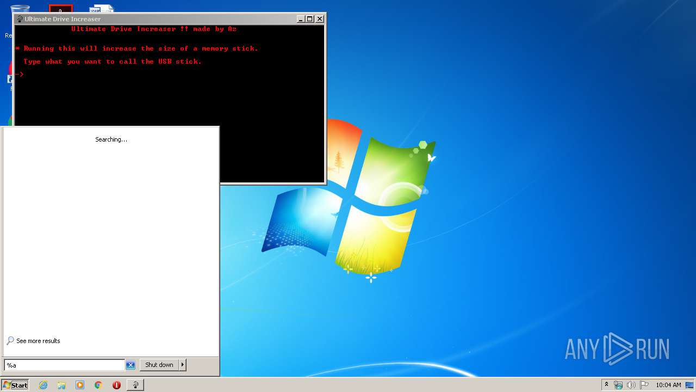696x392 pixels.
Task: Click 'Running this will increase the size' line
Action: (x=136, y=48)
